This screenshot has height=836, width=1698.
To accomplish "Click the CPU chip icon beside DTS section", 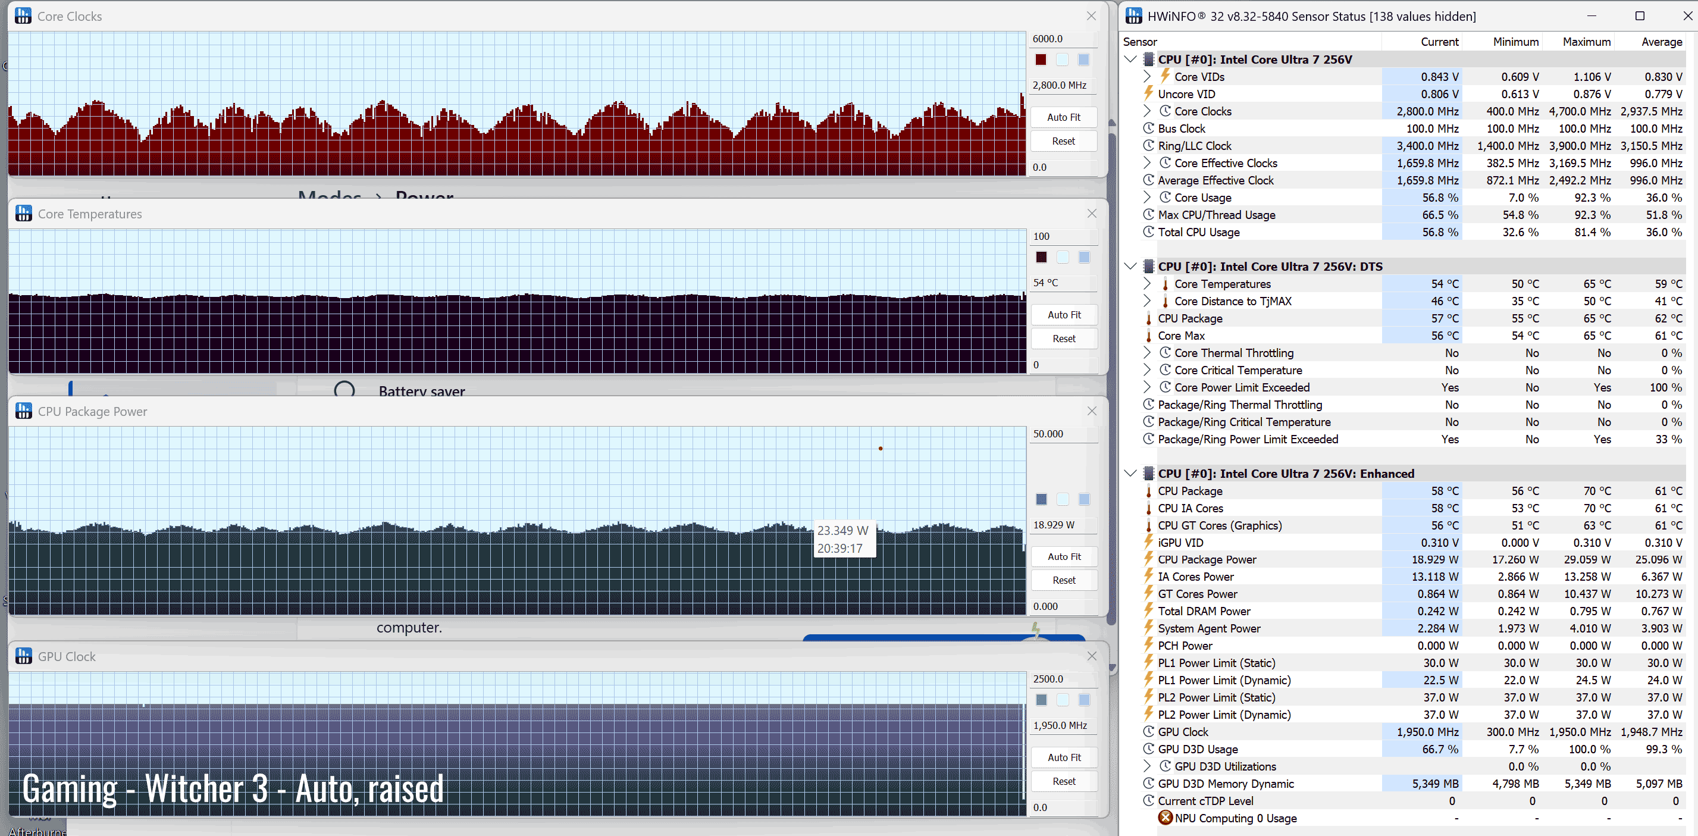I will click(x=1148, y=267).
